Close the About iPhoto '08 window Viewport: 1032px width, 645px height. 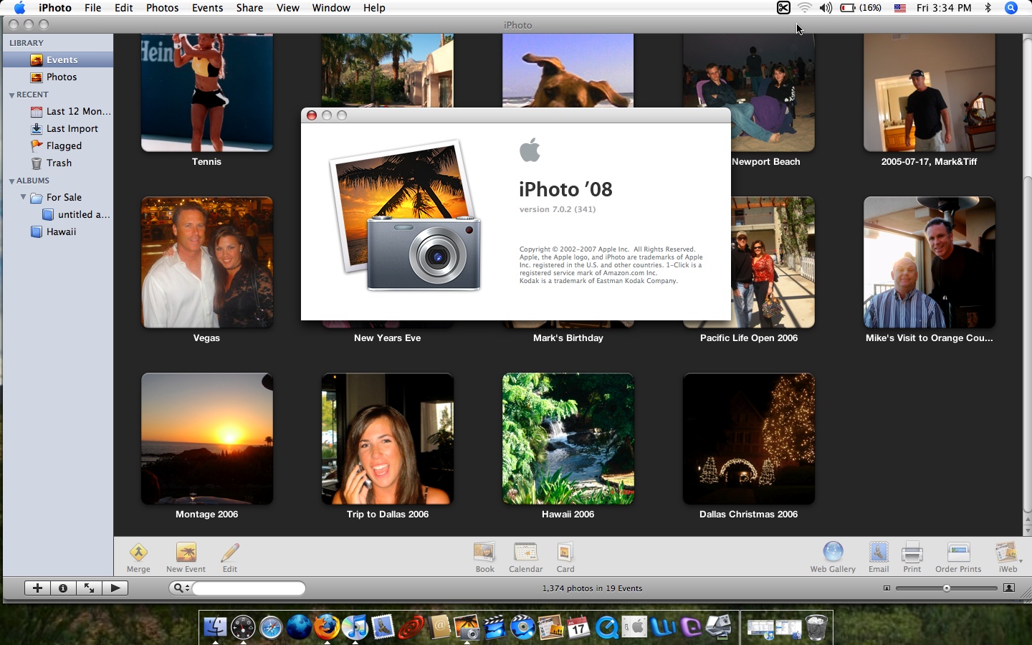(311, 115)
